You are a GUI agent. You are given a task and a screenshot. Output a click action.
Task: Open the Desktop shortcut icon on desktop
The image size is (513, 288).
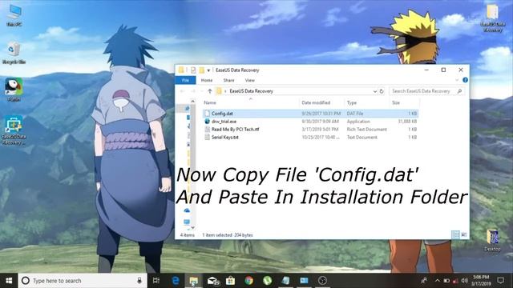tap(492, 240)
